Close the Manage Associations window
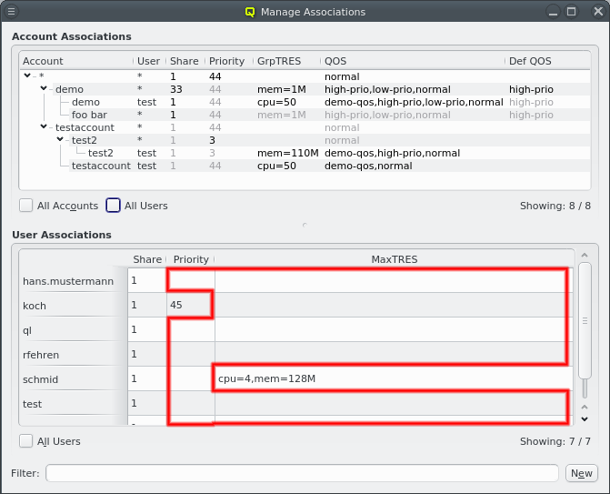 598,11
